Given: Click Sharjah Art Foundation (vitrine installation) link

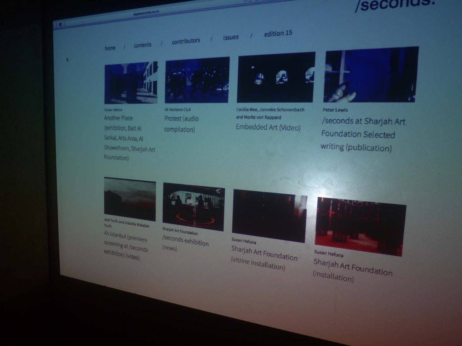Looking at the screenshot, I should pos(264,258).
